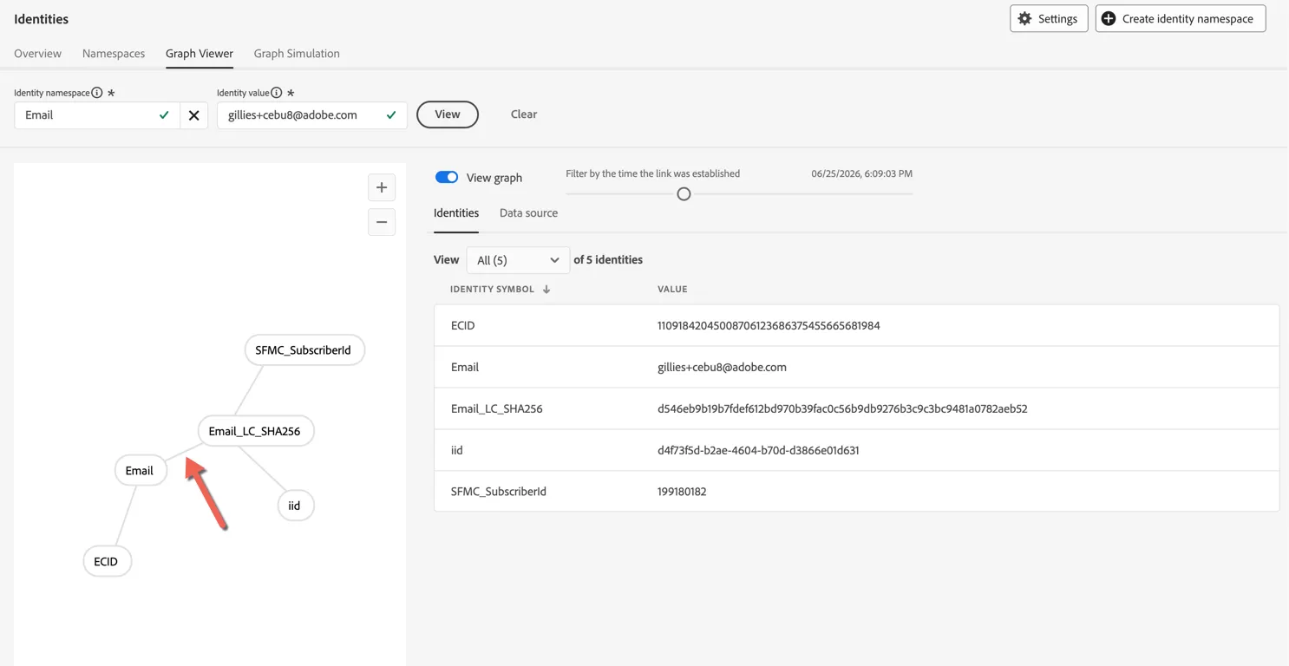1289x666 pixels.
Task: Click the ECID row in identities table
Action: point(856,325)
